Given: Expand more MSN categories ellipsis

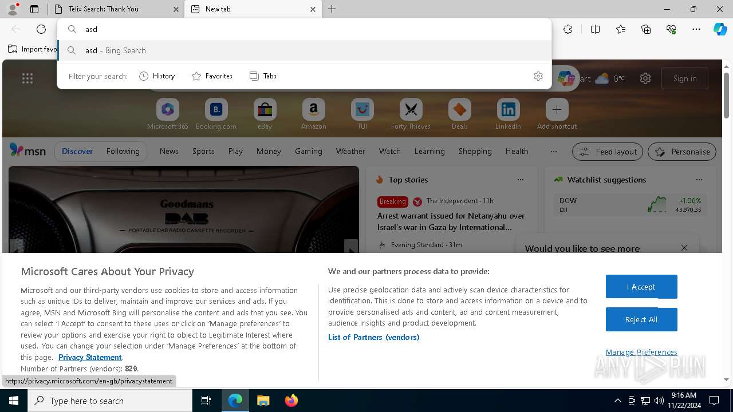Looking at the screenshot, I should (553, 152).
